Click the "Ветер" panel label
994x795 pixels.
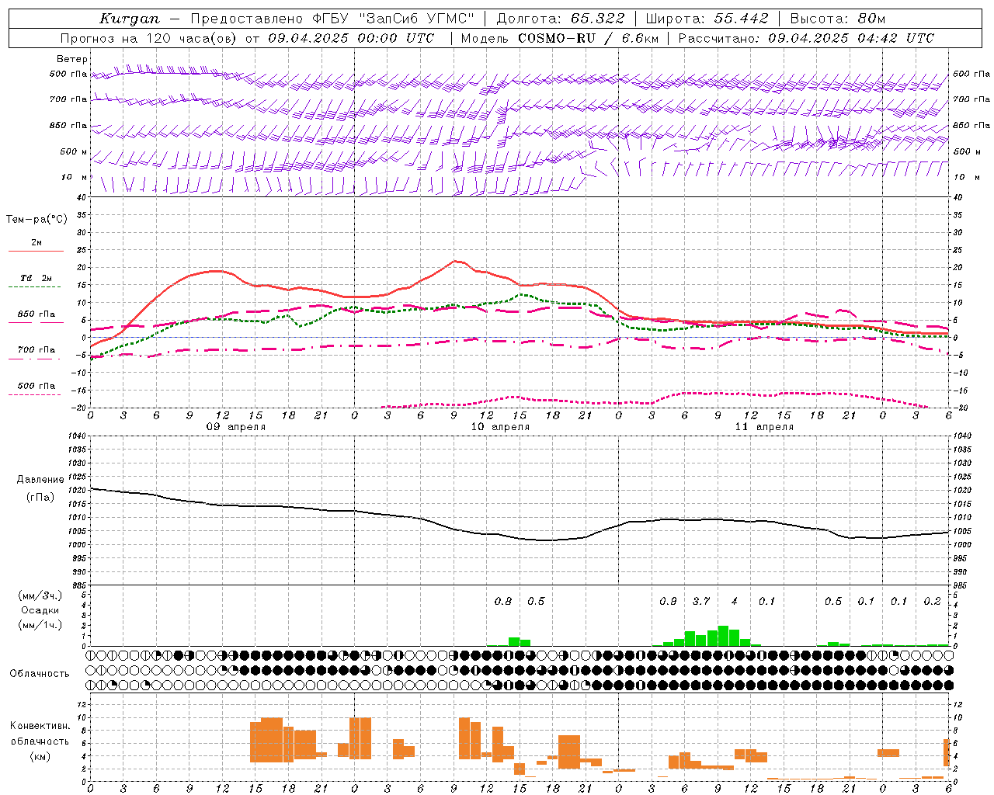click(72, 59)
